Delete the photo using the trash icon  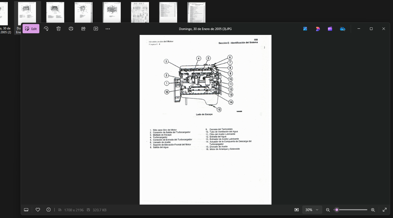pyautogui.click(x=59, y=29)
